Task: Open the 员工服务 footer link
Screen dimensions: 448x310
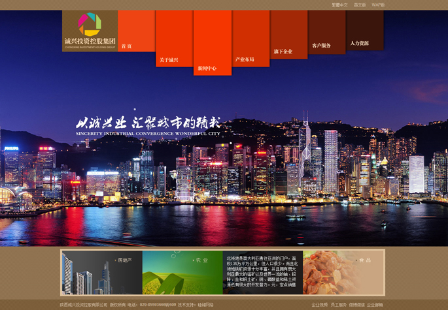Action: 338,305
